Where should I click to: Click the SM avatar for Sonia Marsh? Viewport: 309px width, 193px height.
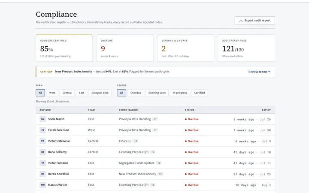click(43, 119)
